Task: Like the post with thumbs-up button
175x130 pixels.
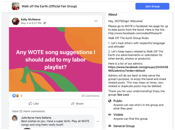Action: [34, 104]
